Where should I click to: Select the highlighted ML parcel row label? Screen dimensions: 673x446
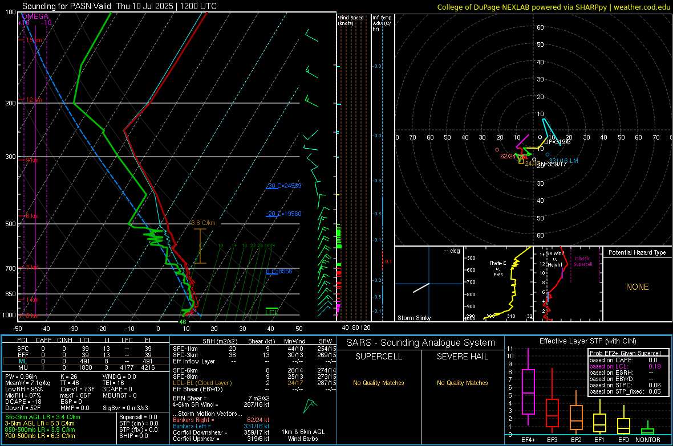(x=23, y=361)
